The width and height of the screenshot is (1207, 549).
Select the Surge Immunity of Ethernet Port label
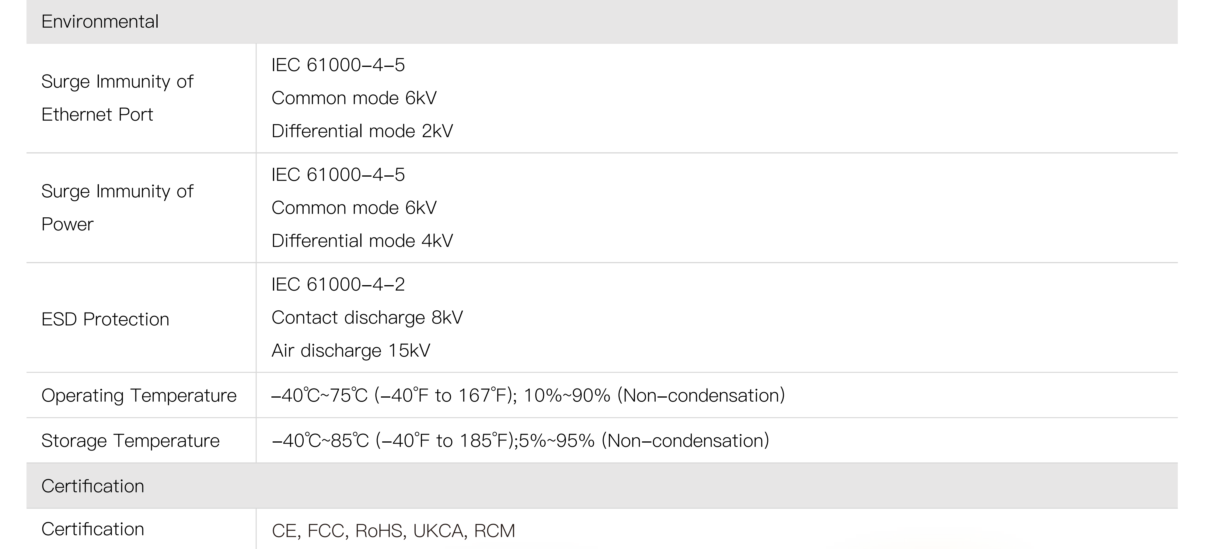[117, 98]
